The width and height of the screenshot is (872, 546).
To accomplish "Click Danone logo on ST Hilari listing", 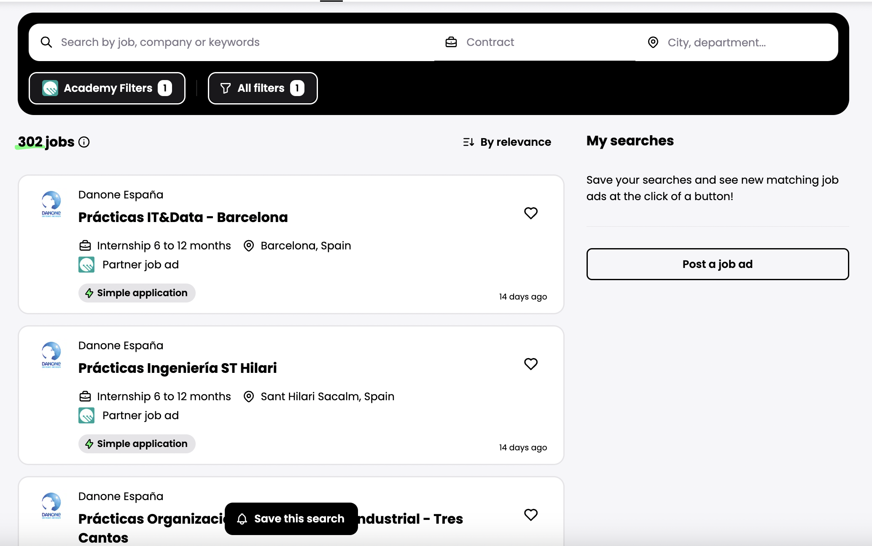I will 51,354.
